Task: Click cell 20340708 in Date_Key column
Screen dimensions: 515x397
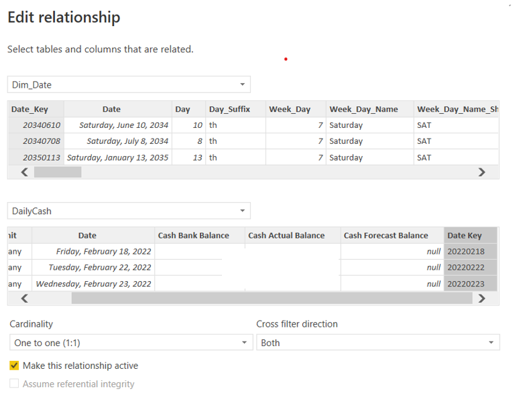Action: point(36,141)
